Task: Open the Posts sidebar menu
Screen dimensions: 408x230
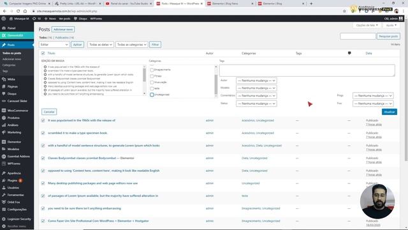Action: click(x=17, y=45)
